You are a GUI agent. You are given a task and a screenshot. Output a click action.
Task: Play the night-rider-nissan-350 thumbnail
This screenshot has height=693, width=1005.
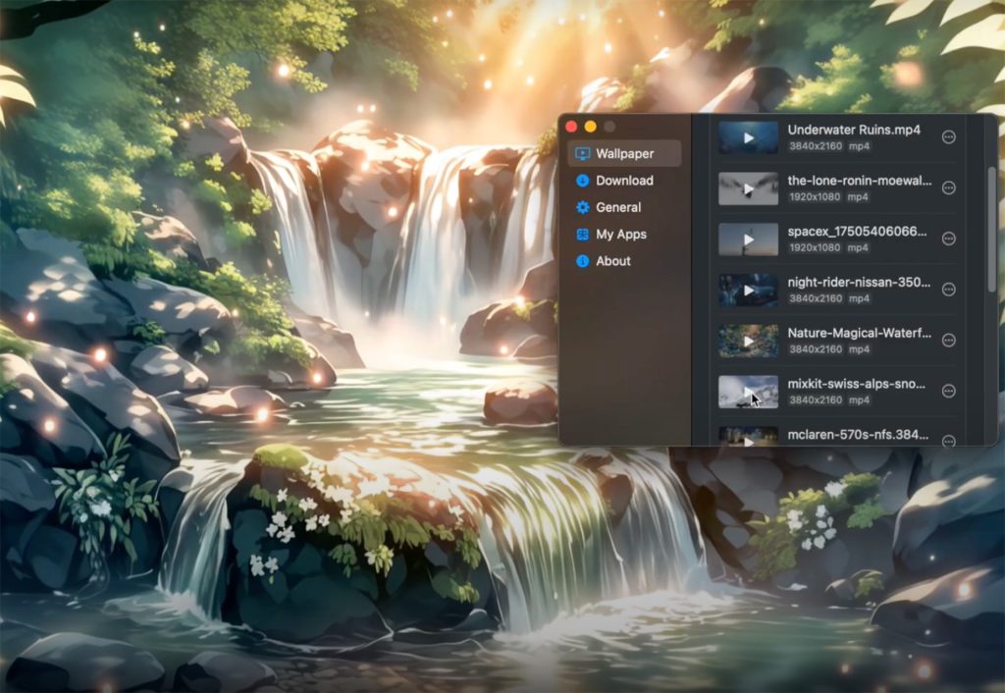tap(748, 290)
